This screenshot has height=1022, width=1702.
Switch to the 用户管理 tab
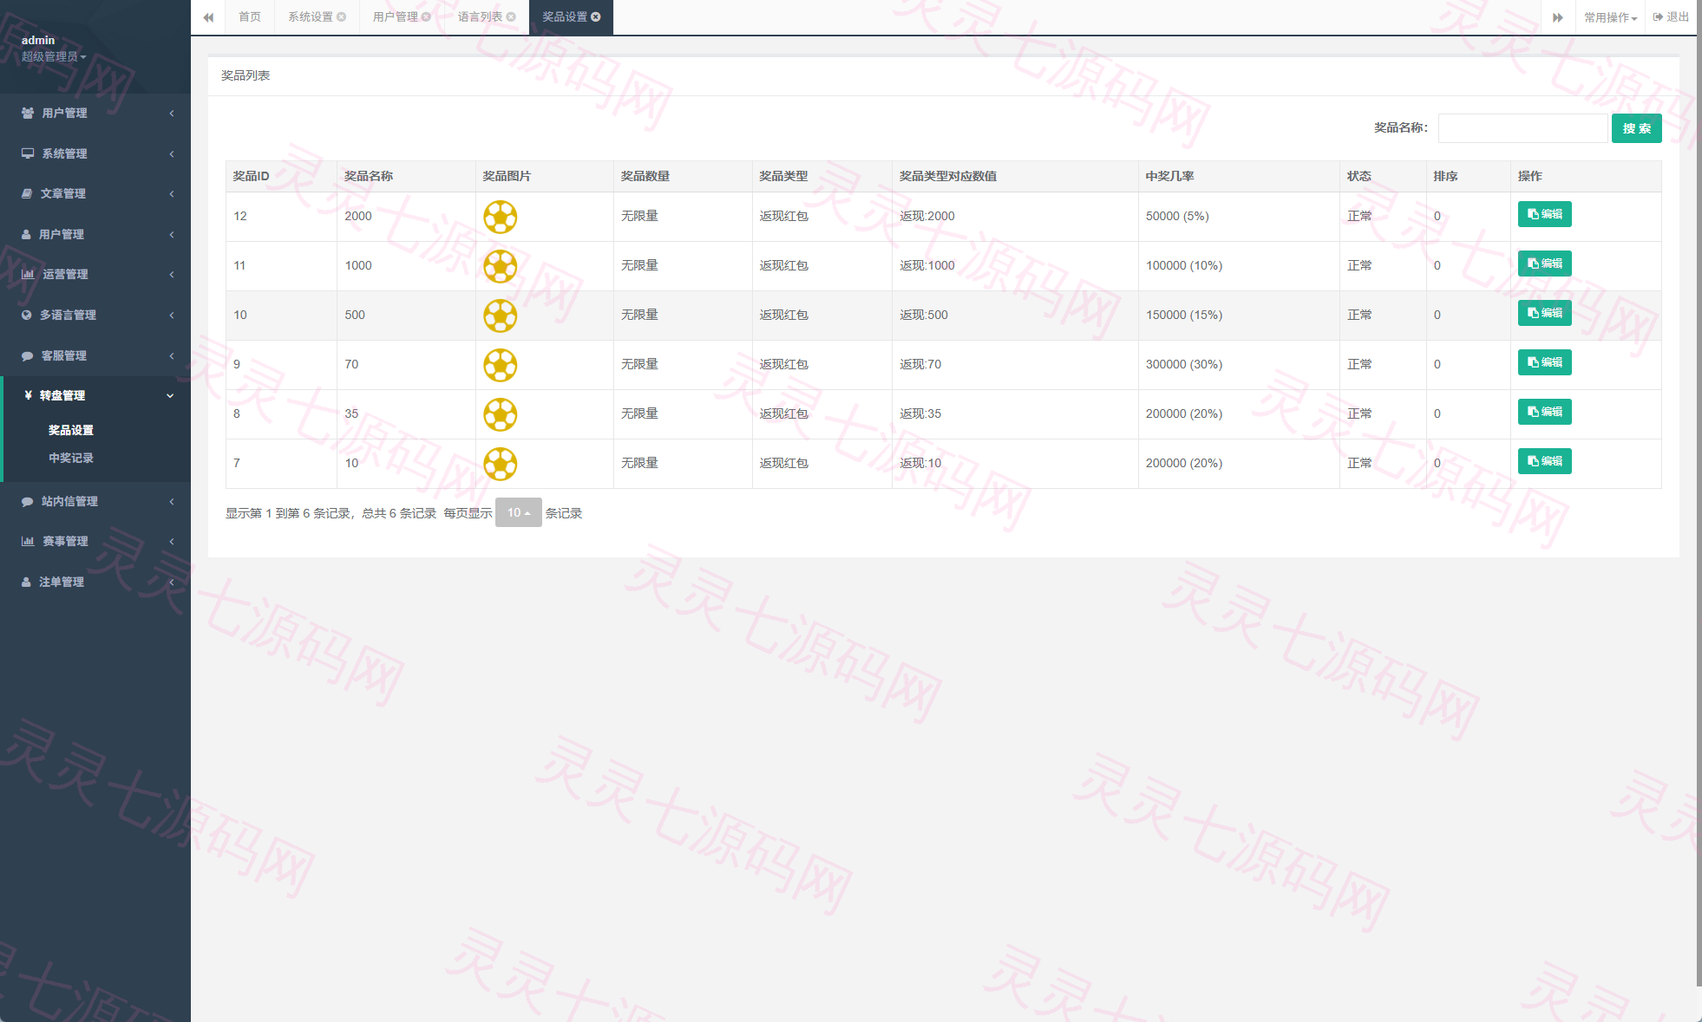tap(396, 17)
